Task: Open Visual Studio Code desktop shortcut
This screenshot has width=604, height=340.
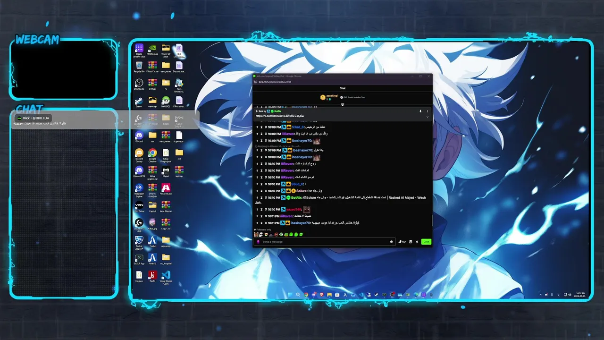Action: point(166,277)
